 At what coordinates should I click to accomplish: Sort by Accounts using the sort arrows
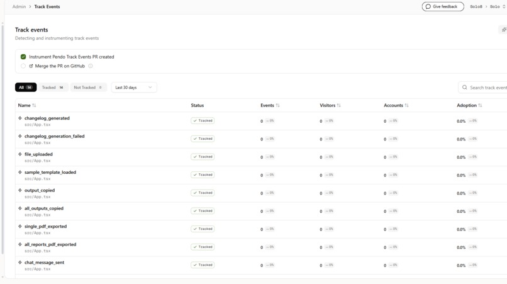point(406,106)
